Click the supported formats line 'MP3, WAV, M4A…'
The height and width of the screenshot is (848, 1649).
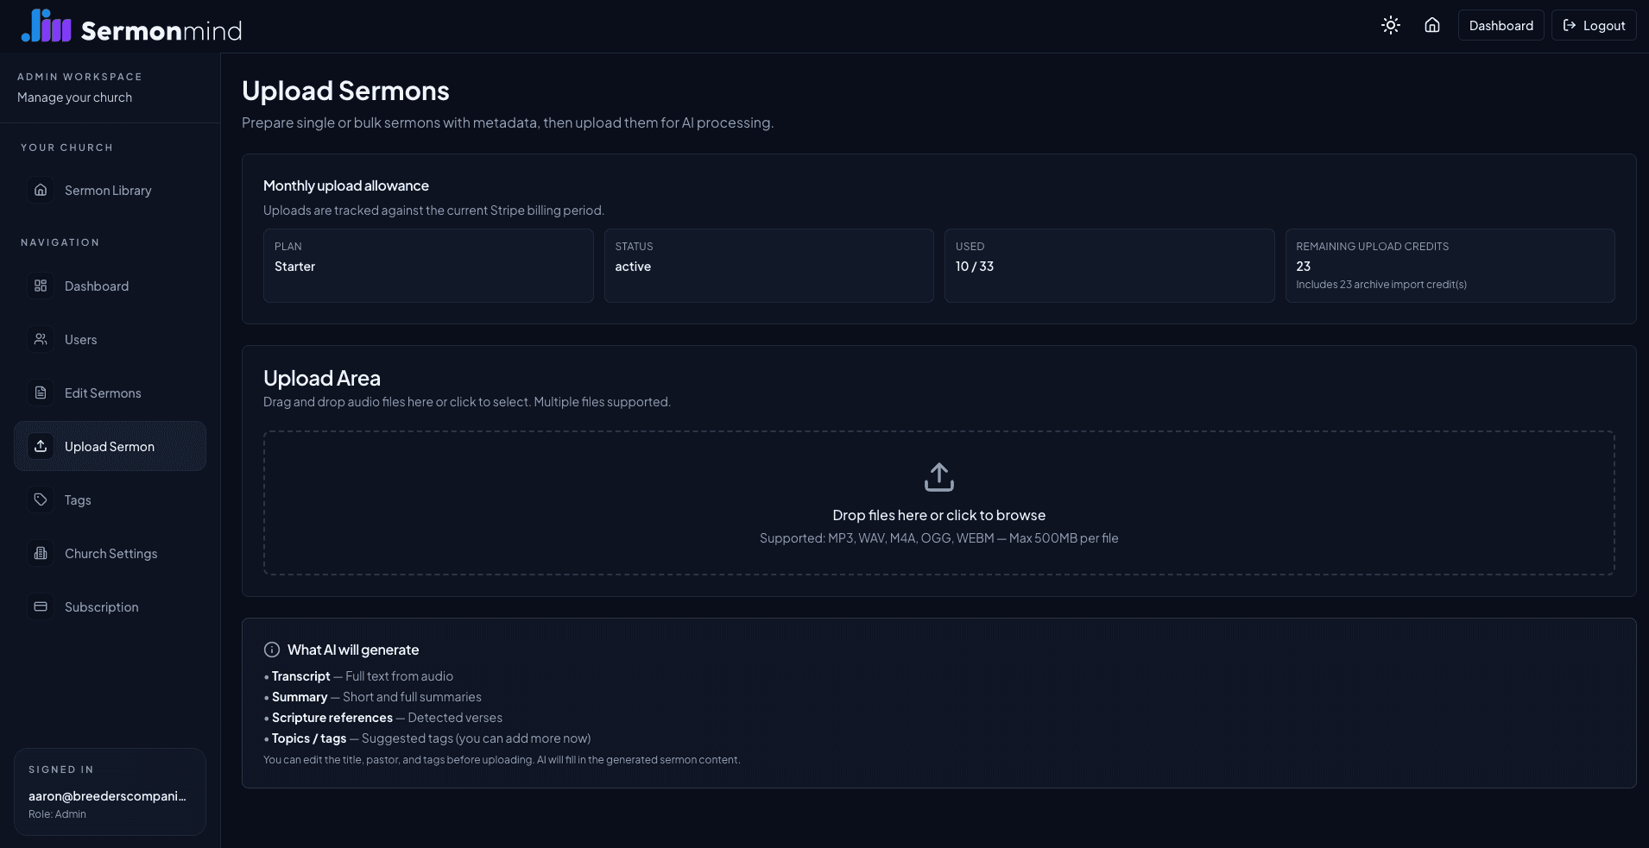coord(939,538)
